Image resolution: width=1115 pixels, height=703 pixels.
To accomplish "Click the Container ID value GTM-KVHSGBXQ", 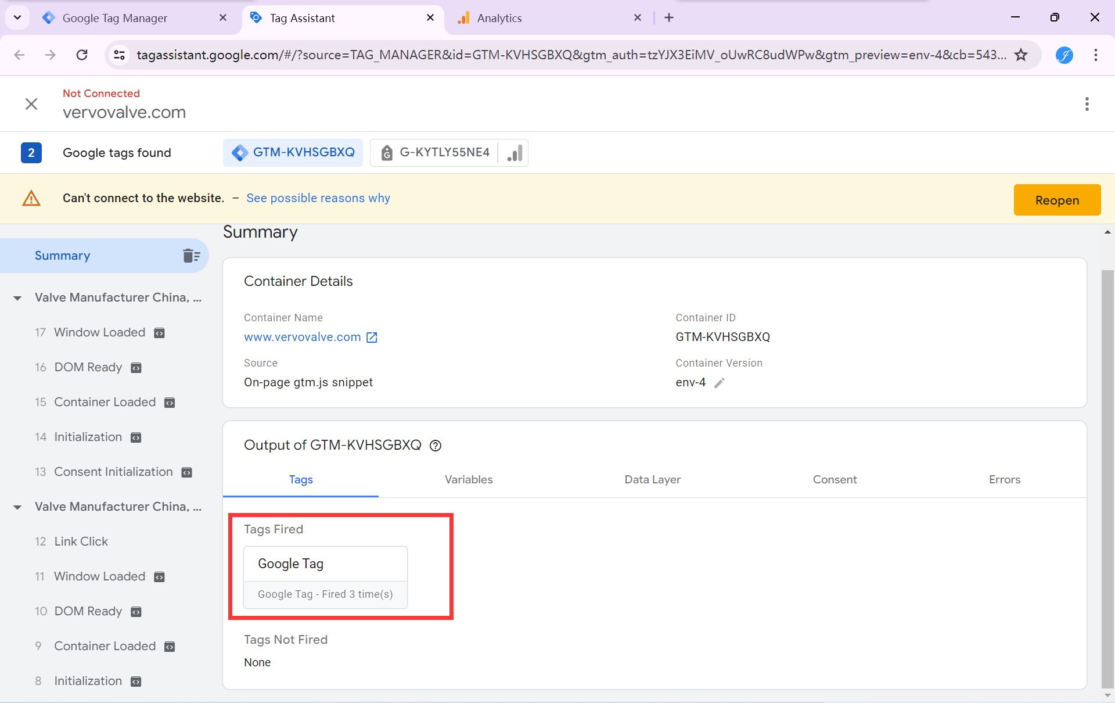I will 722,337.
